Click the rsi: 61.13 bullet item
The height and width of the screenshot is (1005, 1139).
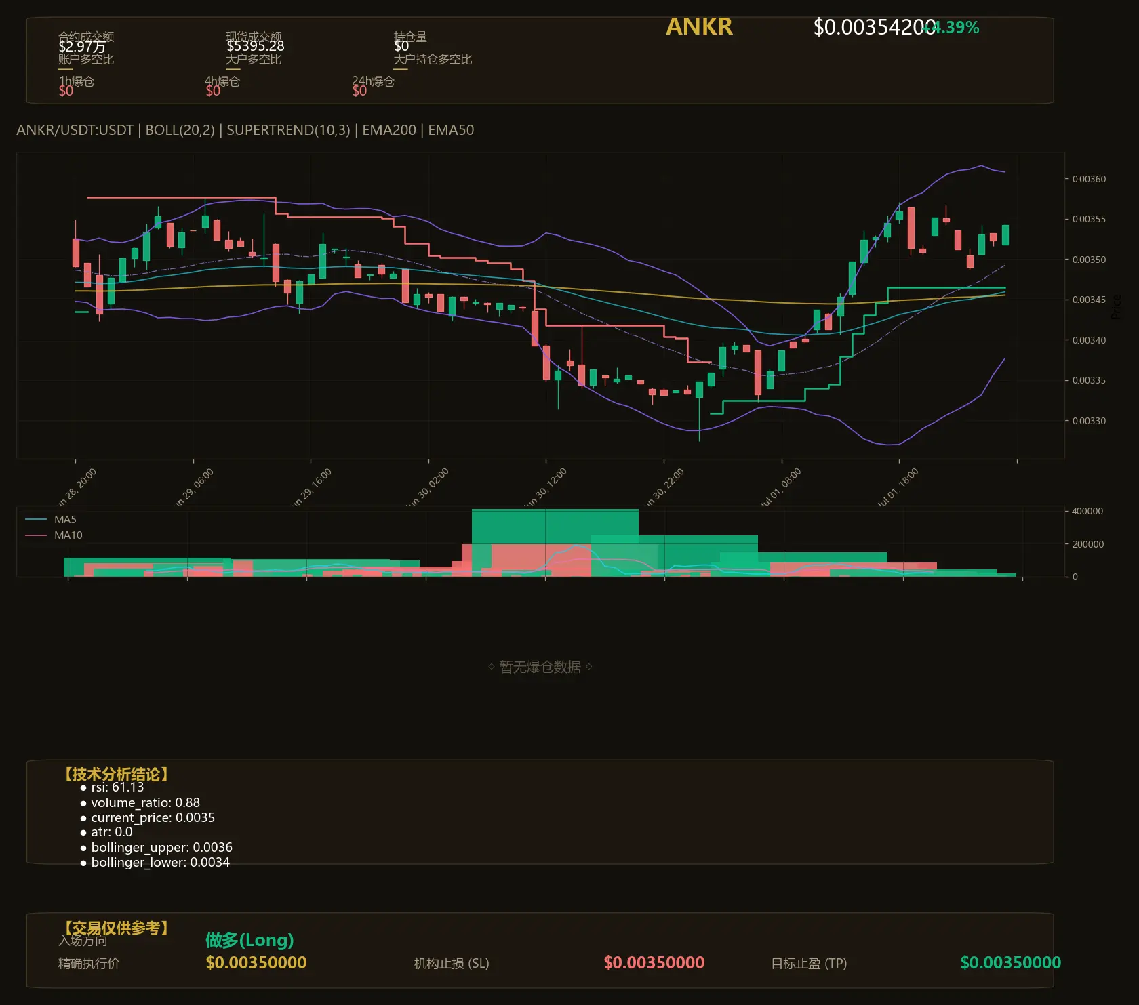click(112, 787)
